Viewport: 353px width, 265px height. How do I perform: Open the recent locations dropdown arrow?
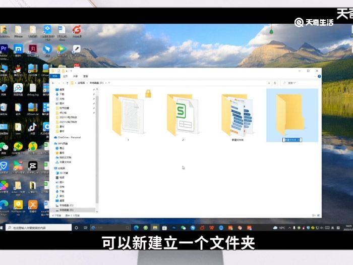point(63,83)
